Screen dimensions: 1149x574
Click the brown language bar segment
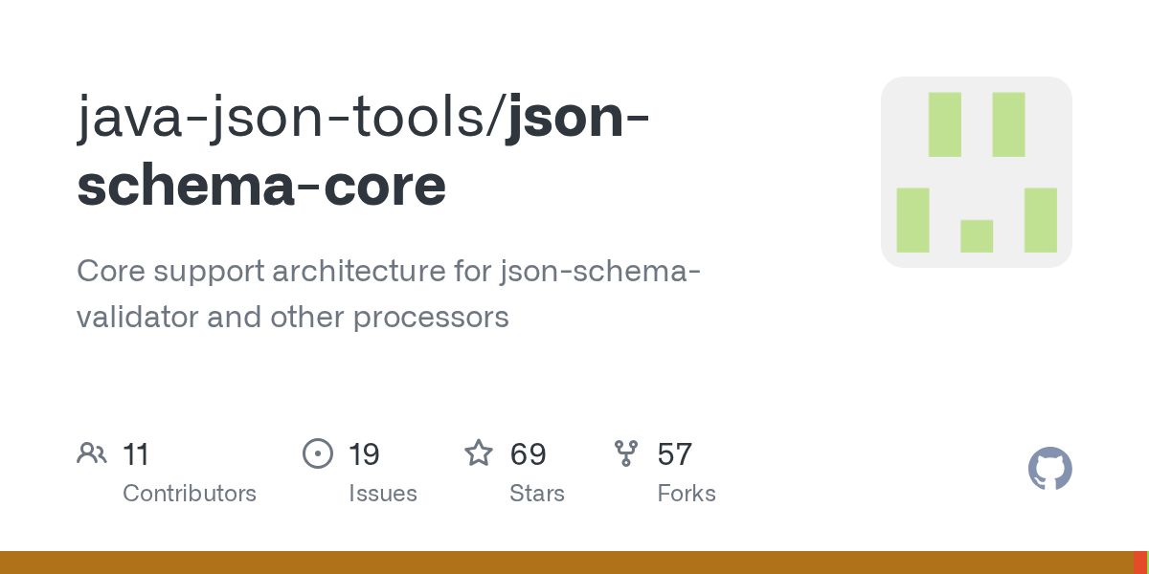[567, 563]
